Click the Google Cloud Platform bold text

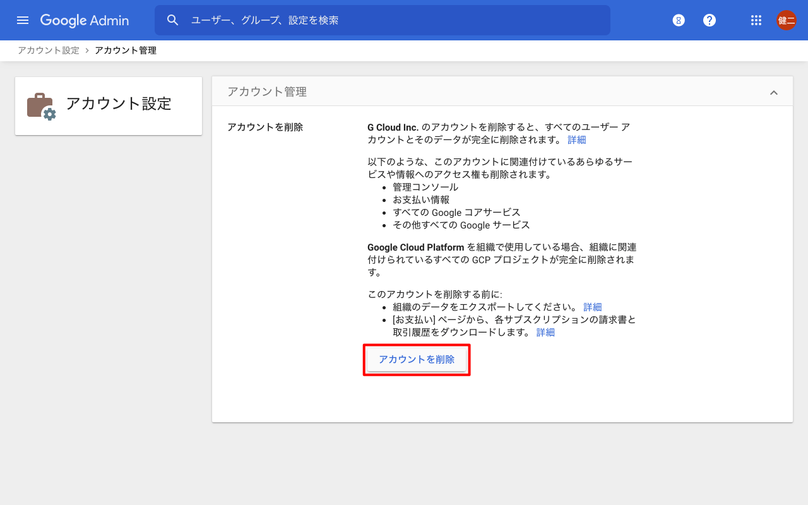click(x=416, y=247)
